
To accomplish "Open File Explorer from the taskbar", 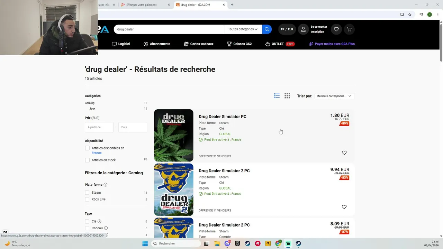I will (217, 243).
